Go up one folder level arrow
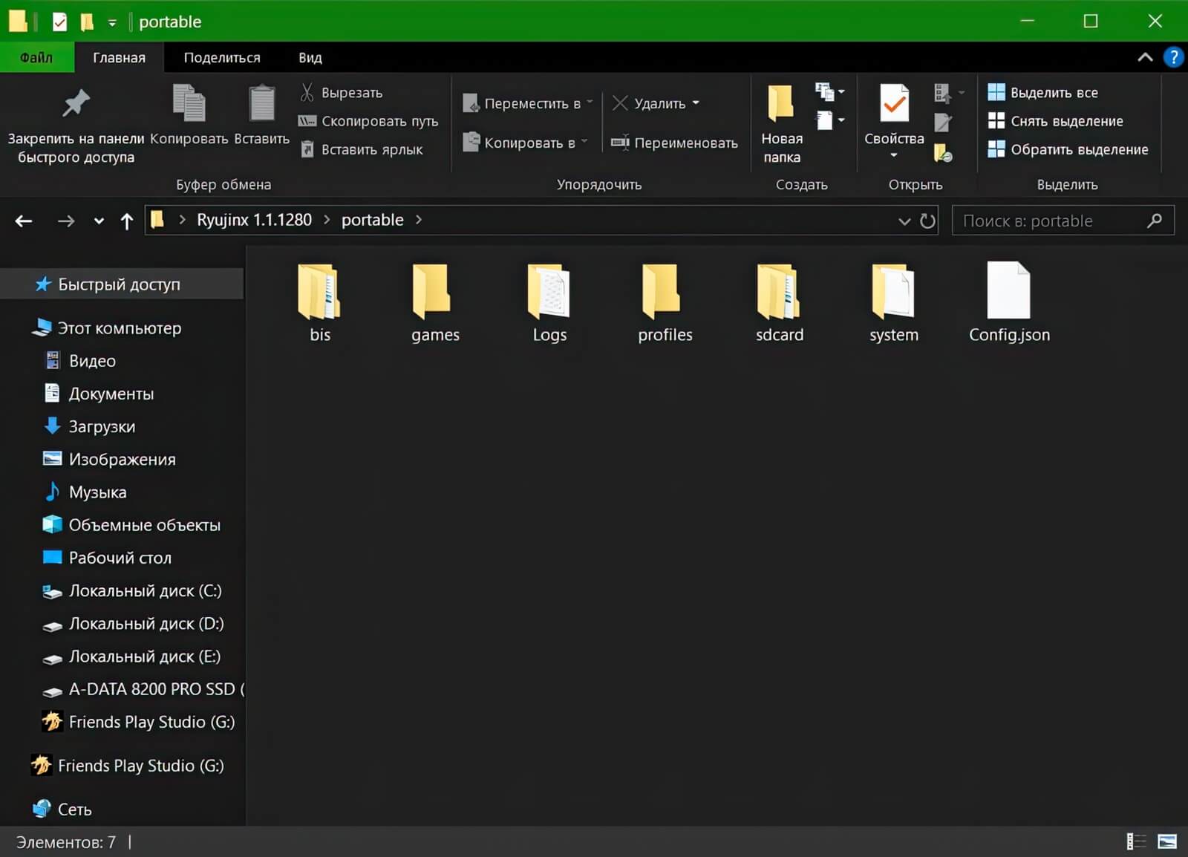The width and height of the screenshot is (1188, 857). (x=126, y=221)
